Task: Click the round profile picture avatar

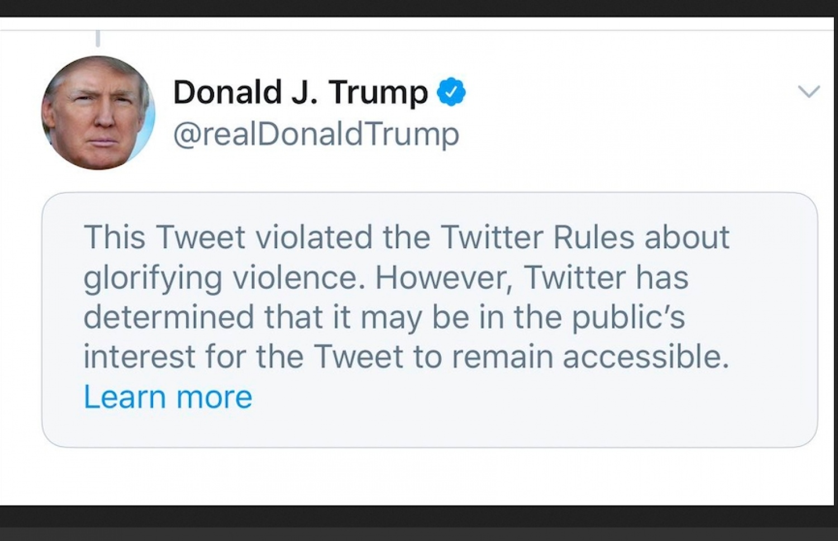Action: point(98,112)
